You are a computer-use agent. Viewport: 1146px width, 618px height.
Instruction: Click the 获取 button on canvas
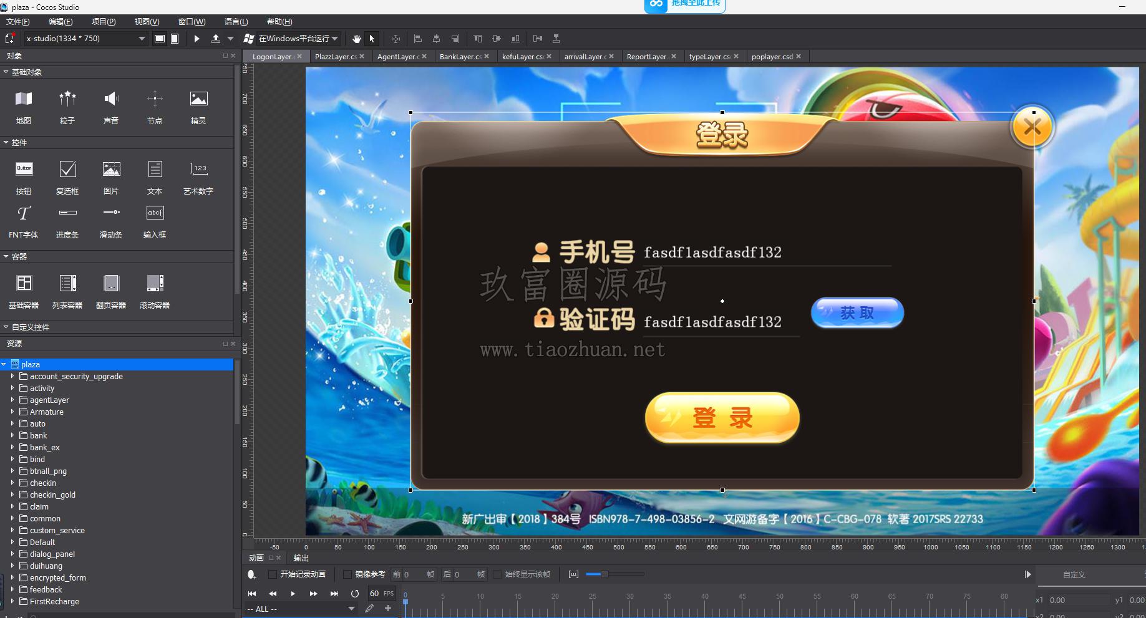click(x=857, y=312)
